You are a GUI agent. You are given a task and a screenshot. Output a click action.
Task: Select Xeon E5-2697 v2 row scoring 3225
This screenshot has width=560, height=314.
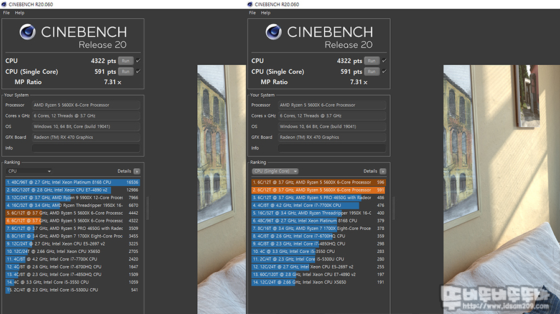coord(73,244)
